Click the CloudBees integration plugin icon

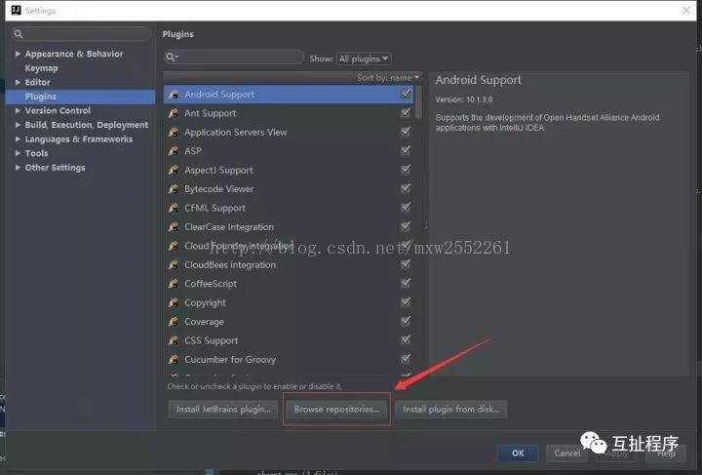coord(174,264)
